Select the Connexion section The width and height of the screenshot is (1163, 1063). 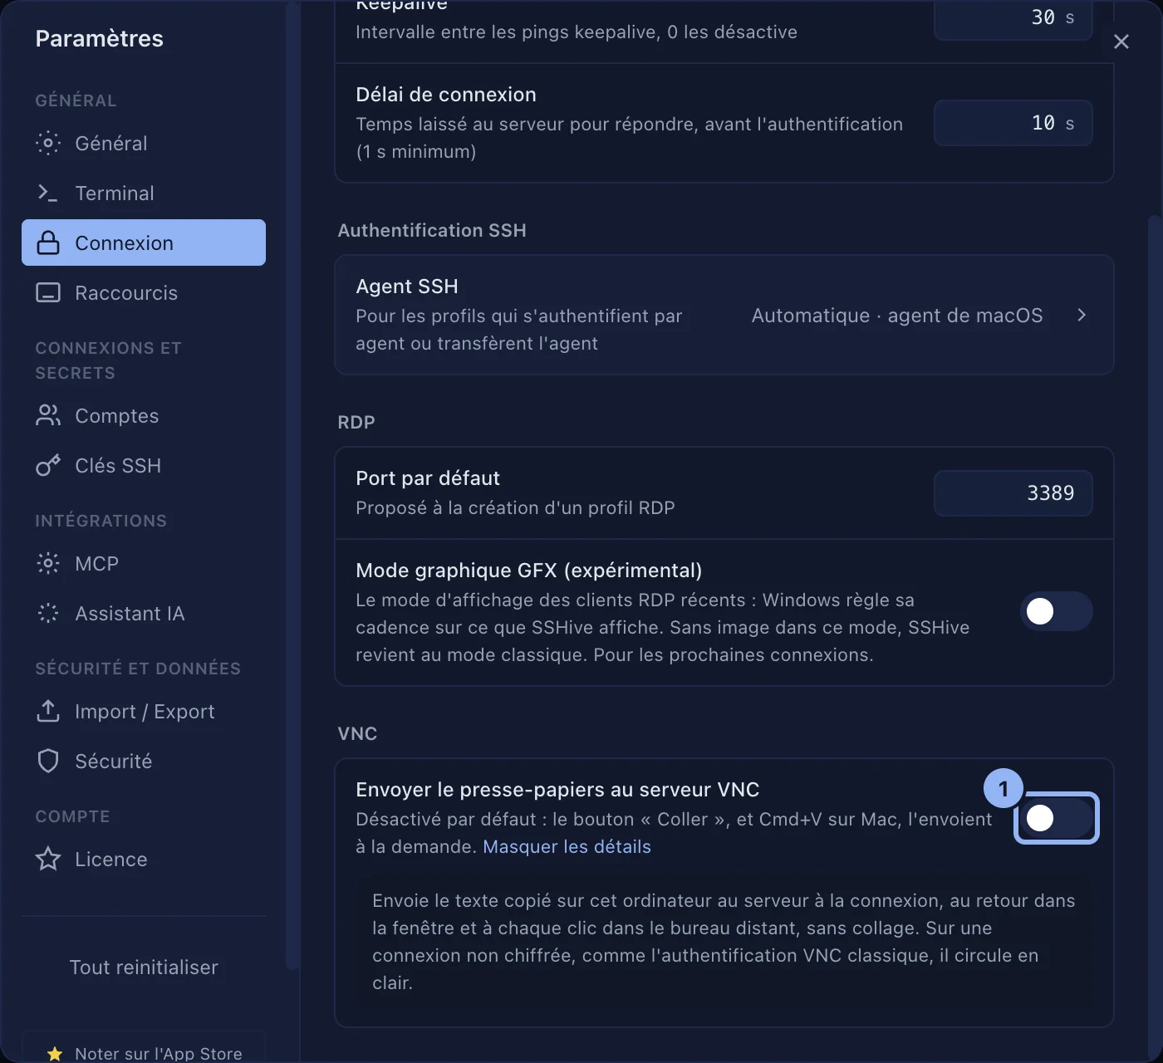tap(144, 242)
